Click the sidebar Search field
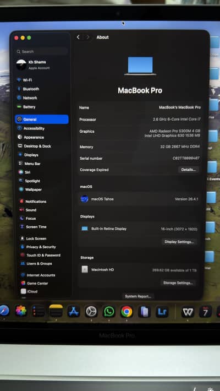Screen dimensions: 220x391 tap(41, 52)
